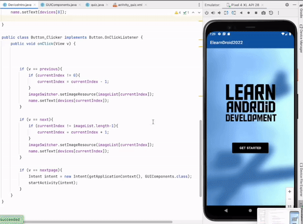
Task: Click emulator toolbar Back triangle icon
Action: 241,13
